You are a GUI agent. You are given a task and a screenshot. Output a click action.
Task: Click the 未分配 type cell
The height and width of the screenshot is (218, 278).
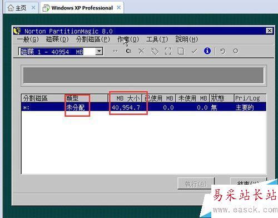point(76,107)
